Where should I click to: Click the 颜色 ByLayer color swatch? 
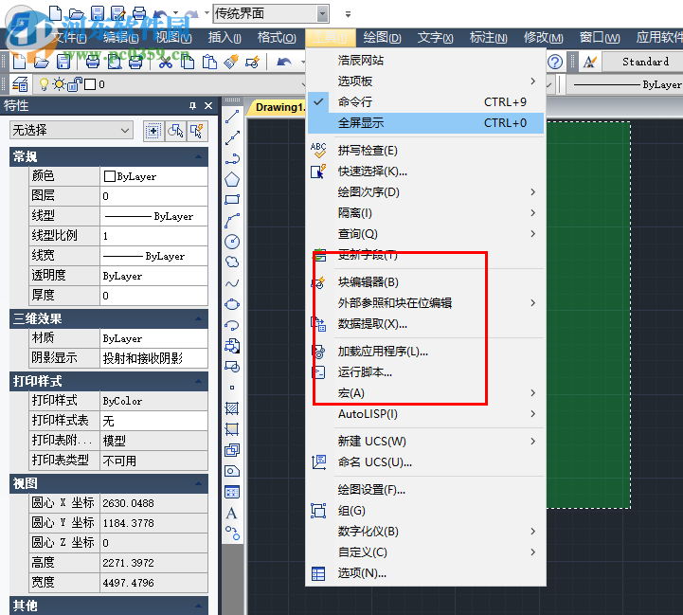pyautogui.click(x=110, y=176)
